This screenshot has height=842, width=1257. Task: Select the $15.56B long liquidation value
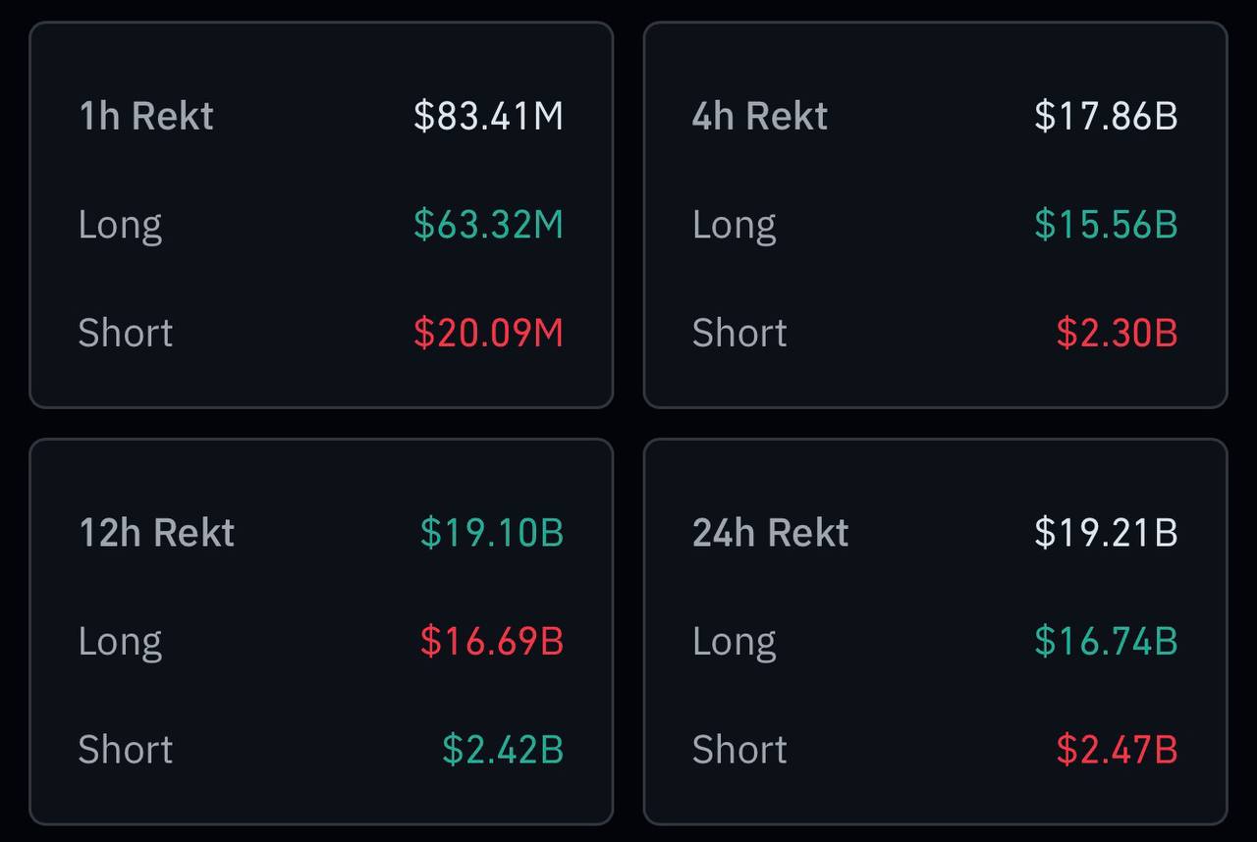[1106, 225]
